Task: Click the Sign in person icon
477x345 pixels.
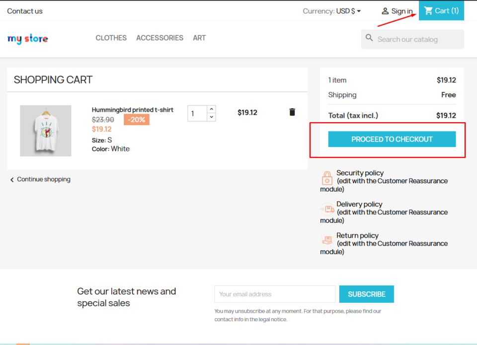Action: (385, 11)
